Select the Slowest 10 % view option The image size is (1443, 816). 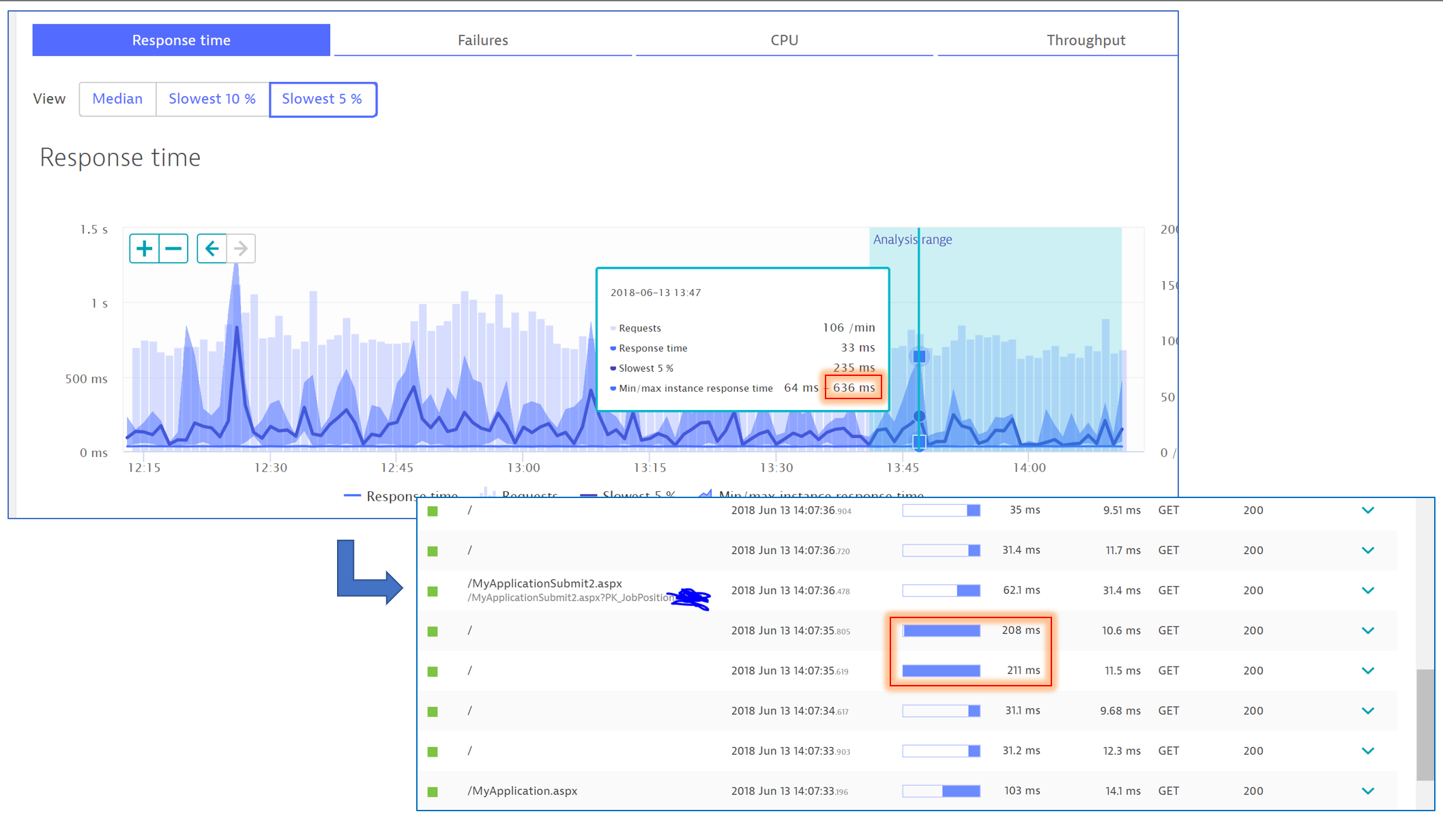(x=212, y=99)
